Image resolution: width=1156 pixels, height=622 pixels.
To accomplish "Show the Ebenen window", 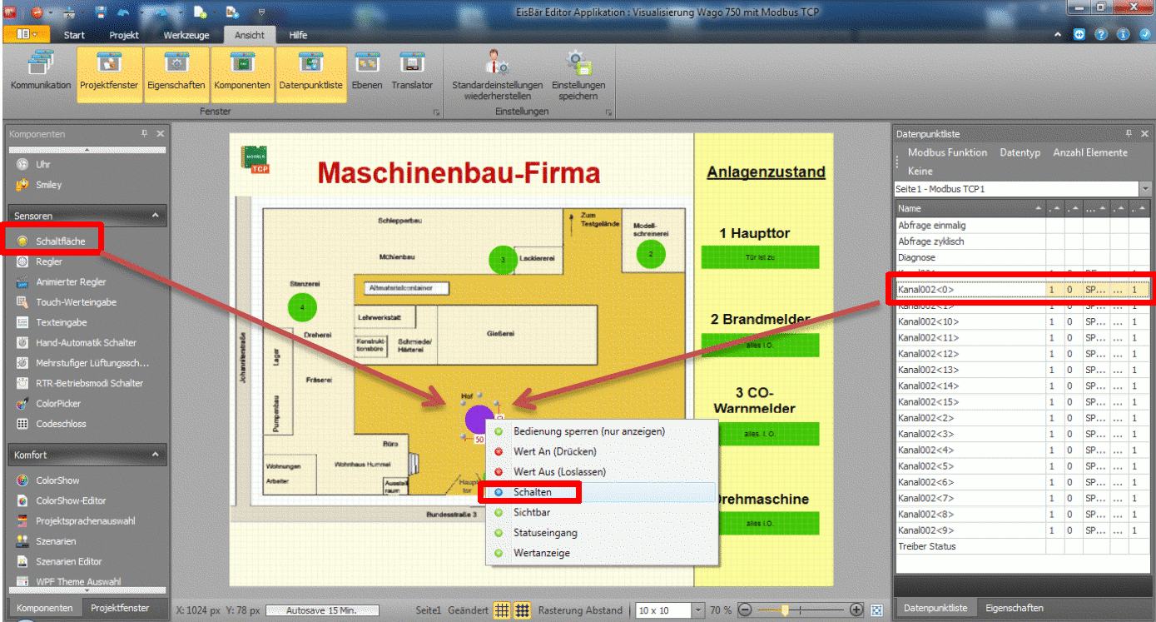I will pyautogui.click(x=367, y=72).
